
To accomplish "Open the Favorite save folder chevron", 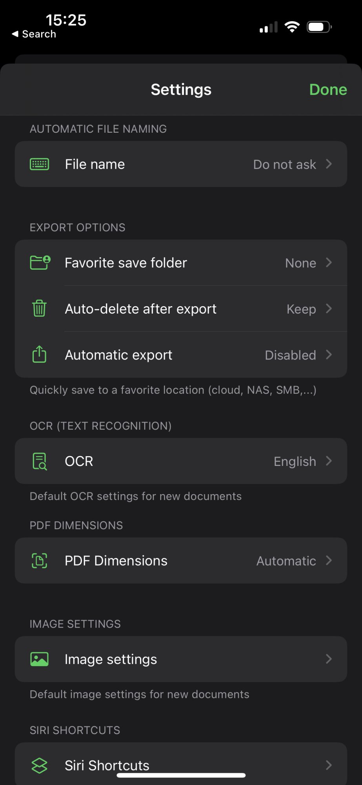I will (329, 263).
